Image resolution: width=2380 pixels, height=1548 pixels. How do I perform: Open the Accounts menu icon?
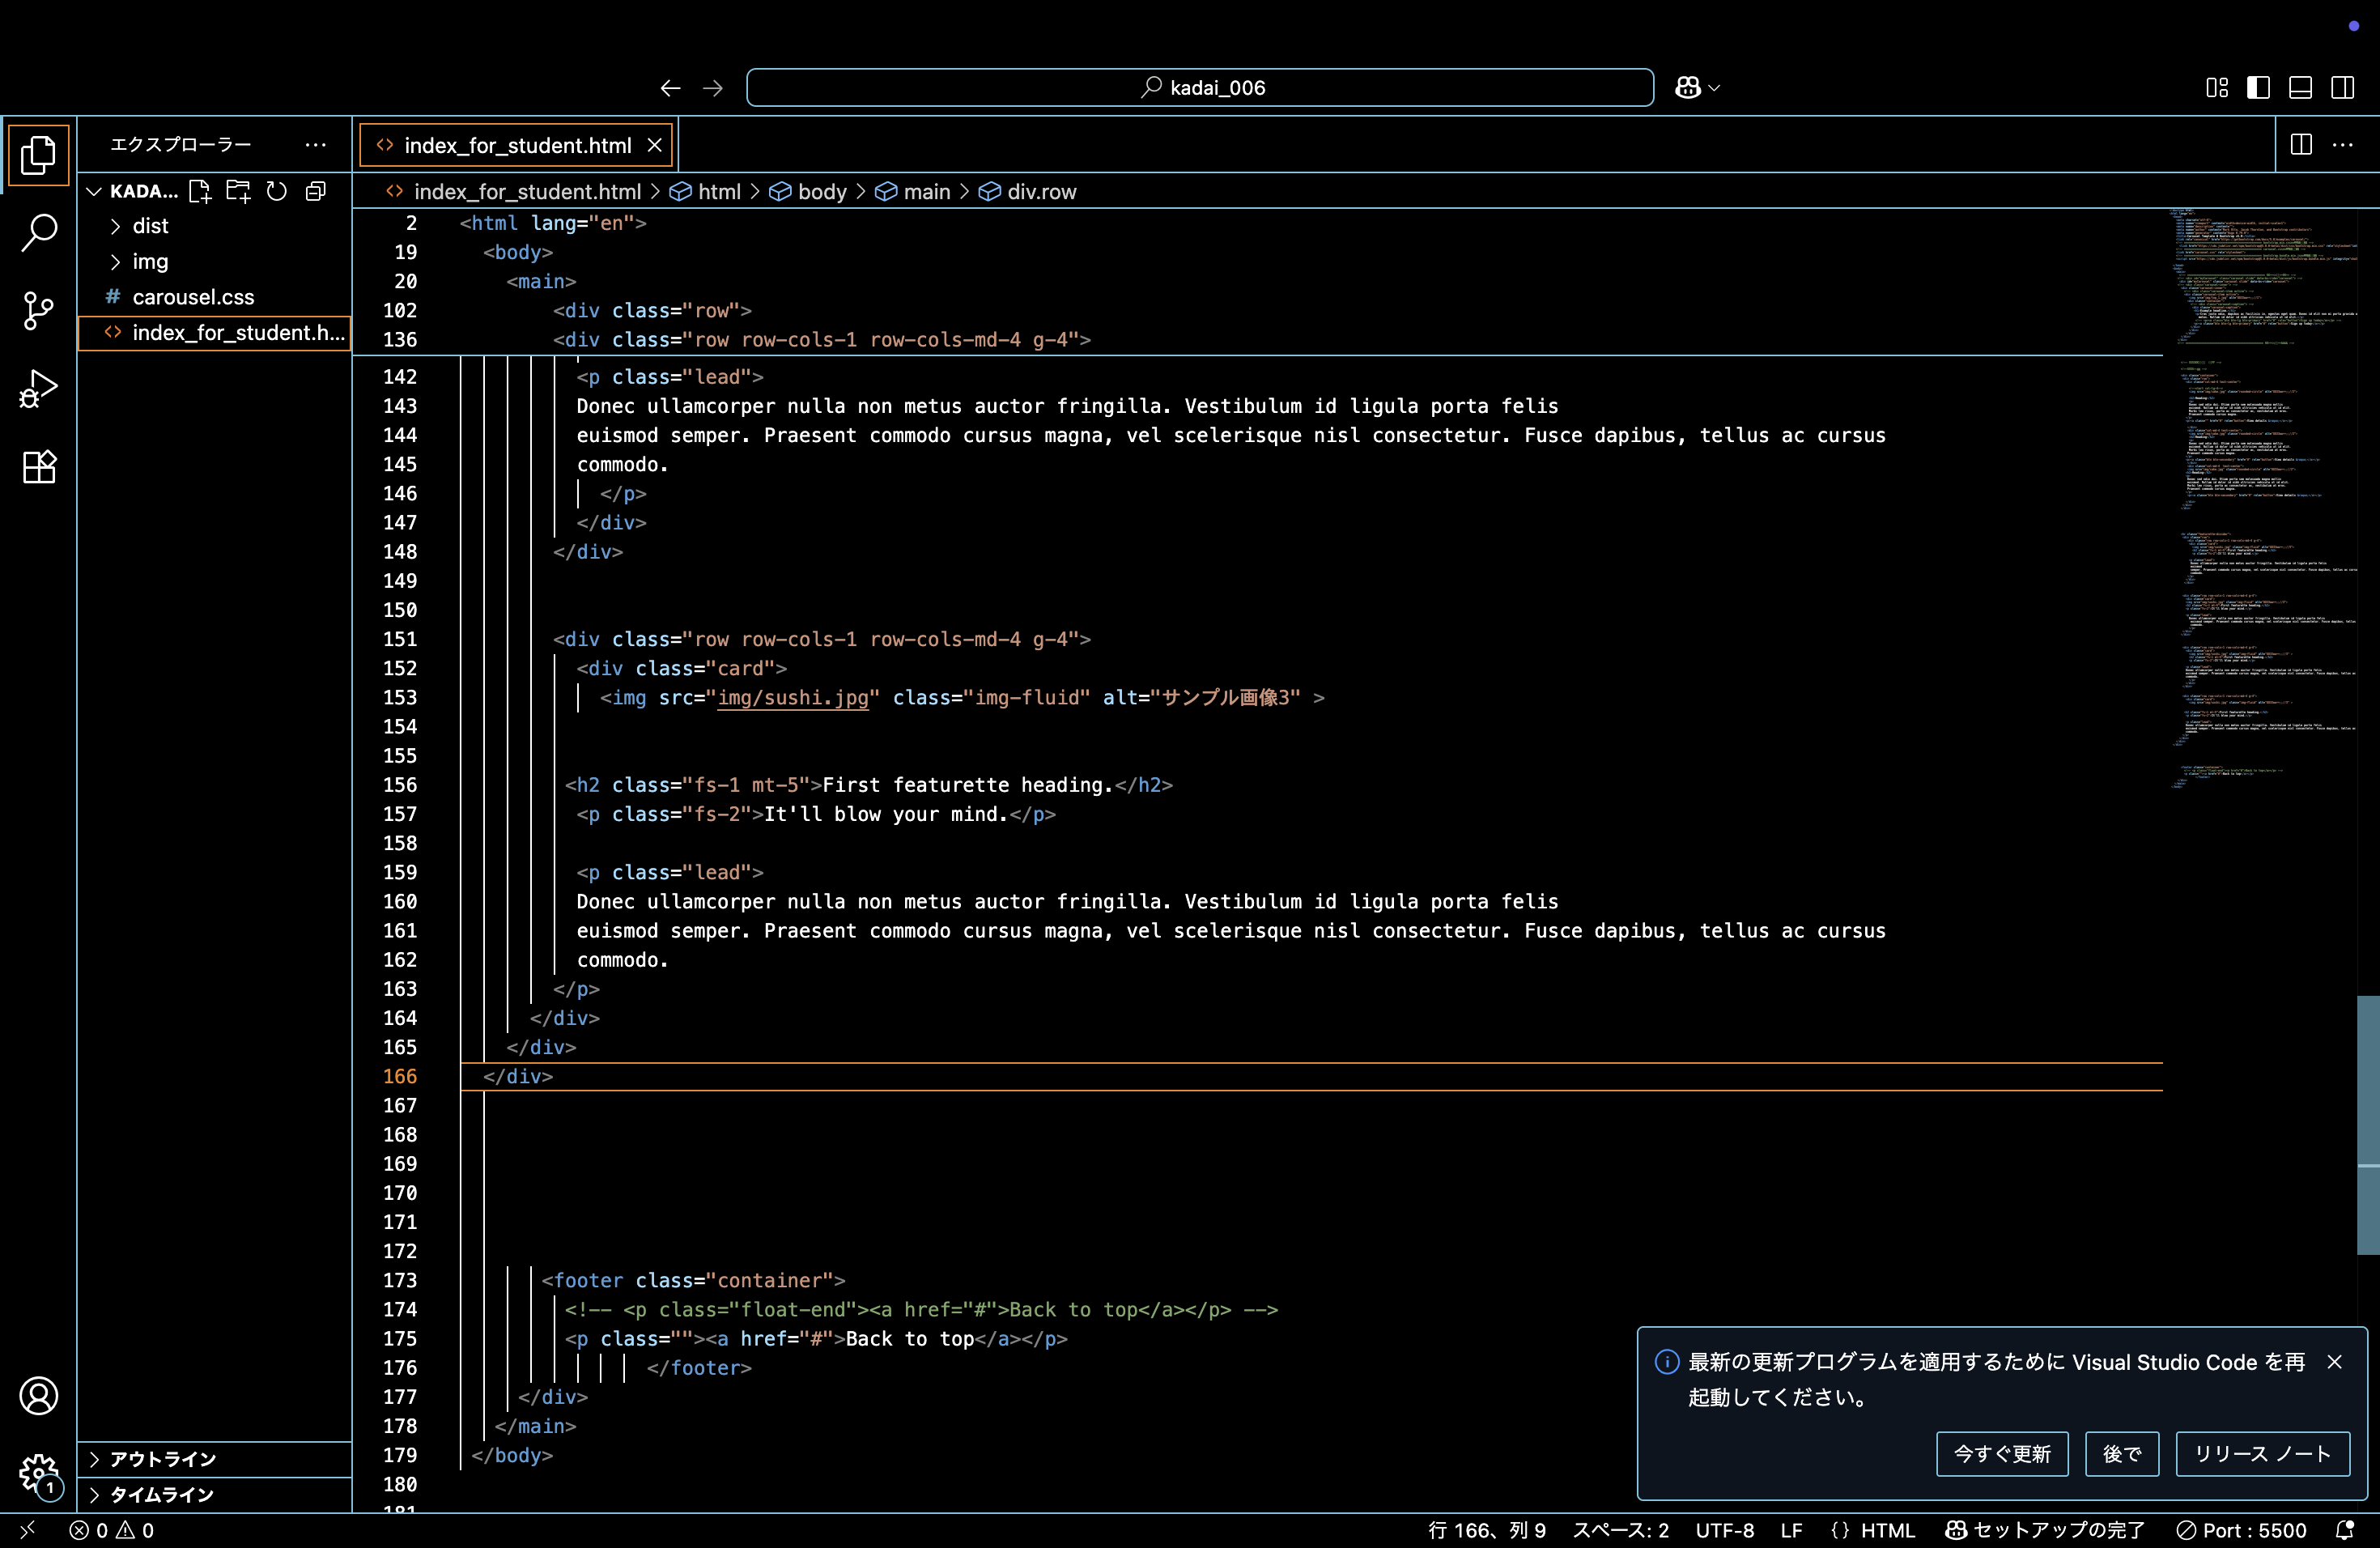(38, 1395)
